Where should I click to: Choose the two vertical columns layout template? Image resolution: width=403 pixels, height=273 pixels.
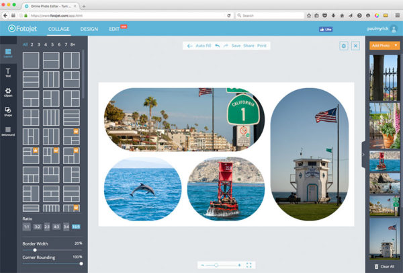(x=71, y=61)
